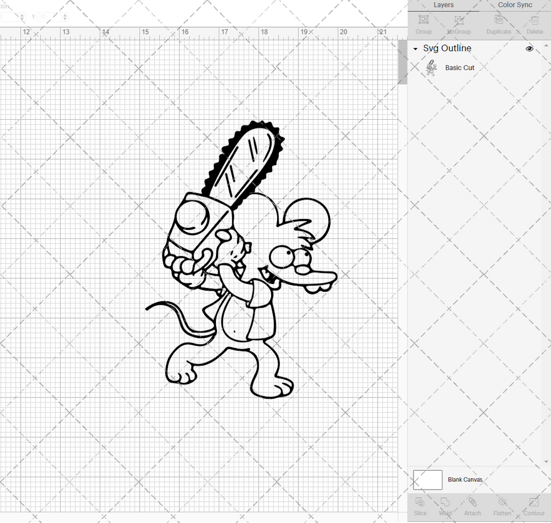This screenshot has height=523, width=551.
Task: Click the Y position input field
Action: pos(49,16)
